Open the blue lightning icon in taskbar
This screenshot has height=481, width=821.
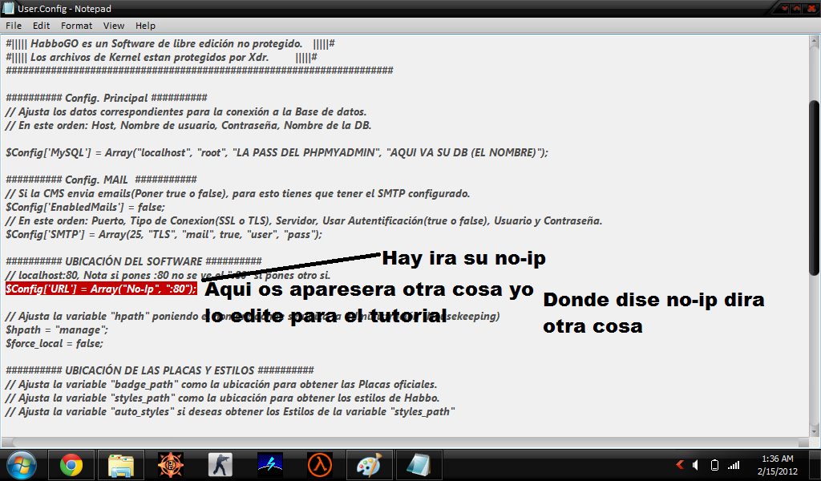click(x=269, y=465)
